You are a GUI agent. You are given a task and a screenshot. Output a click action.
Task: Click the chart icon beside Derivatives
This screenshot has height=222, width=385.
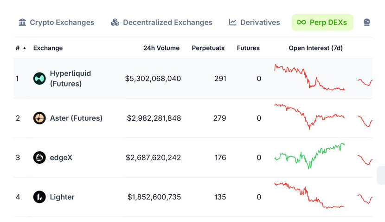pos(233,22)
